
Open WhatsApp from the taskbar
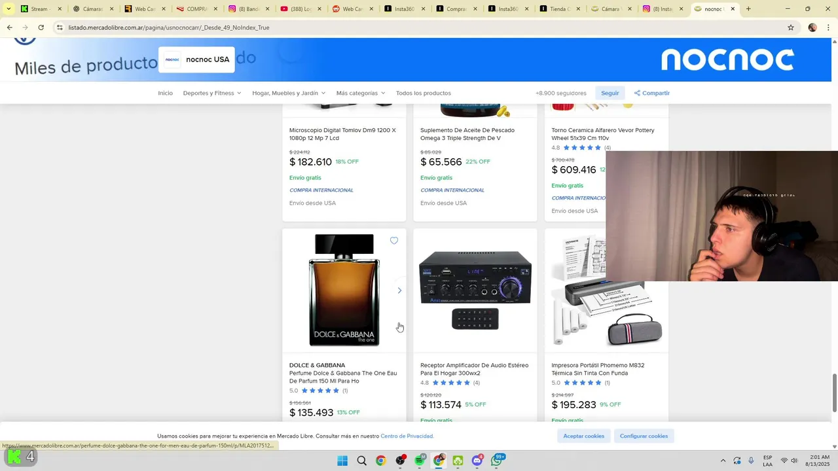[x=497, y=461]
